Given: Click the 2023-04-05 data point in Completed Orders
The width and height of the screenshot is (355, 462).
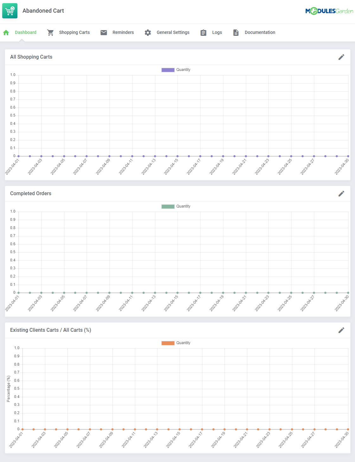Looking at the screenshot, I should [64, 293].
